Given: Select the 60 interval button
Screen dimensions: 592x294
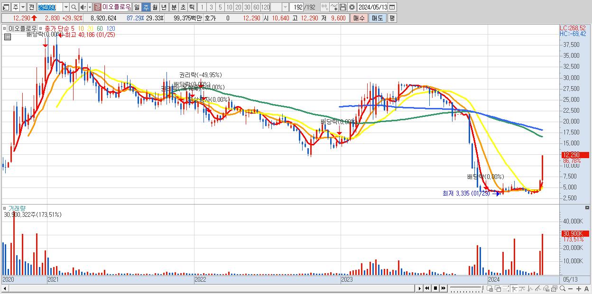Looking at the screenshot, I should [256, 7].
